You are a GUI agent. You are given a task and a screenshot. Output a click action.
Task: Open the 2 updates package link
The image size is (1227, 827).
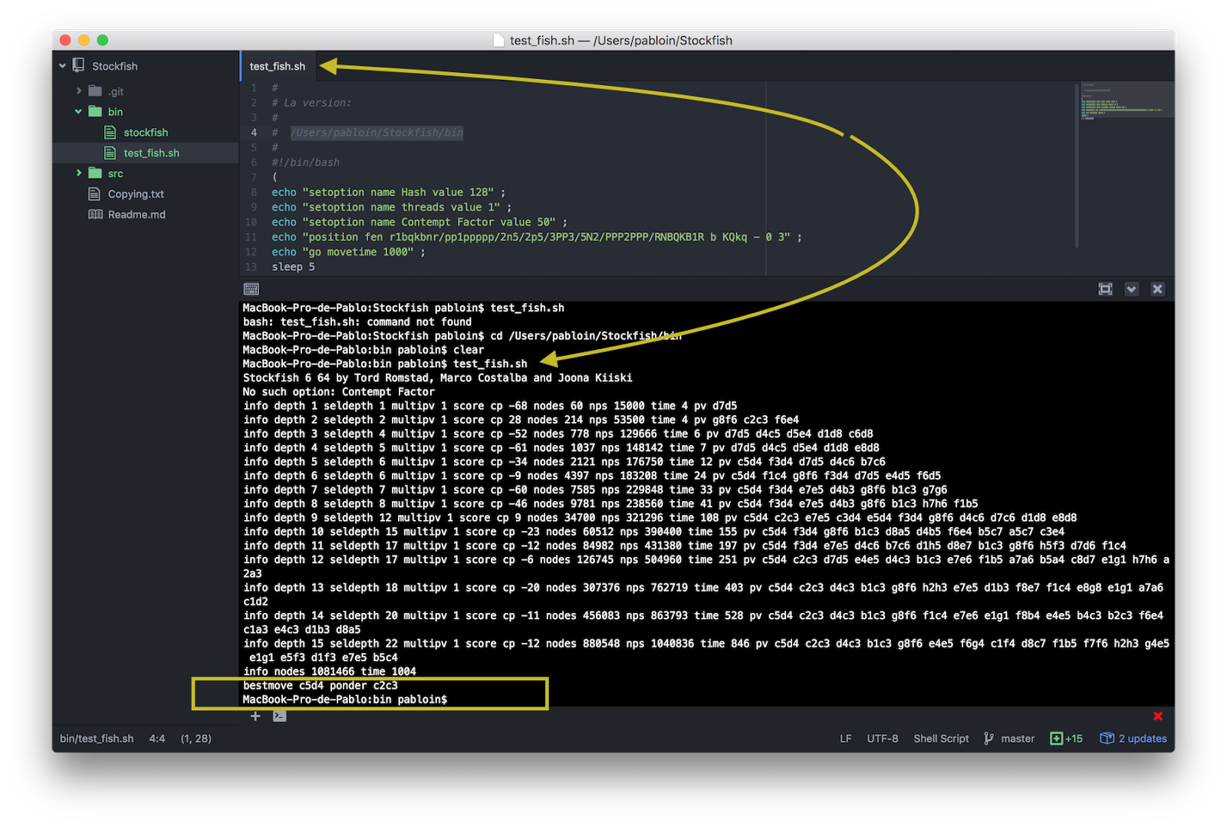[x=1143, y=739]
